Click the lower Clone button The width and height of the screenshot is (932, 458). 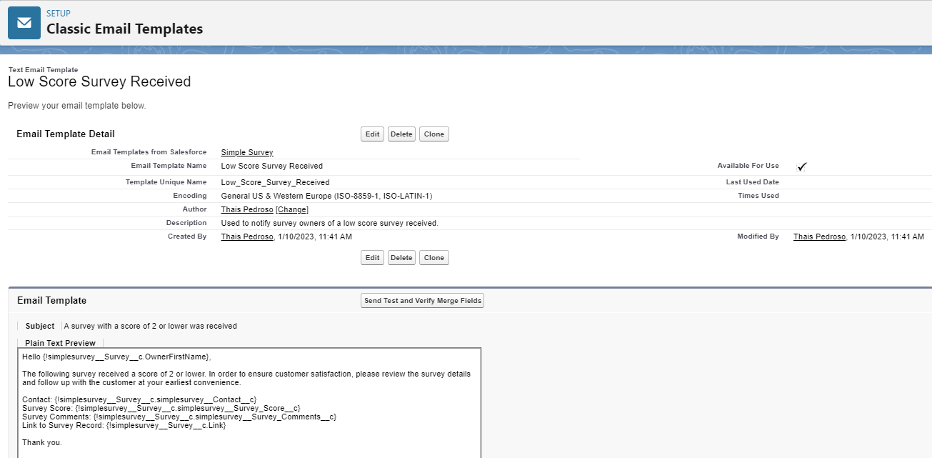434,258
